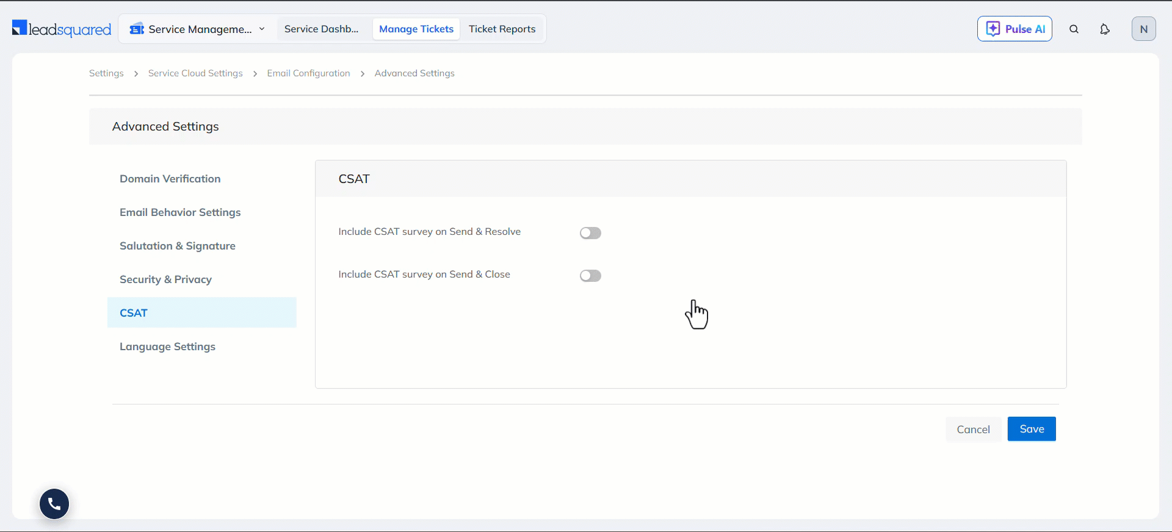Go to Settings breadcrumb
This screenshot has width=1172, height=532.
tap(106, 73)
